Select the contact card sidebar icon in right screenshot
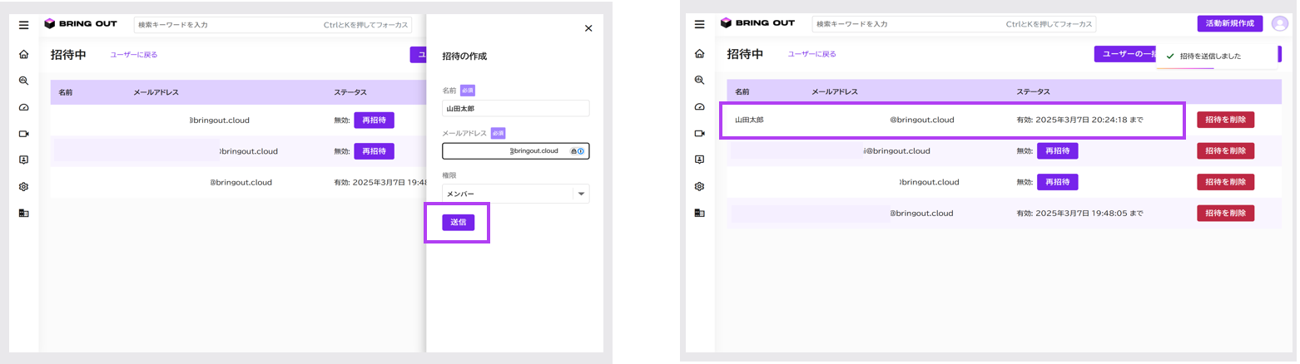This screenshot has width=1300, height=364. click(700, 160)
